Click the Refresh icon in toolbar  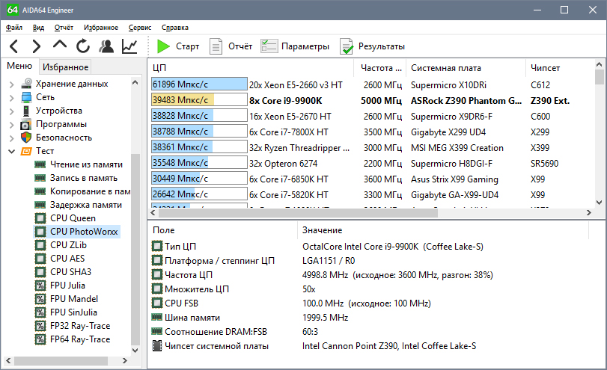click(x=82, y=46)
